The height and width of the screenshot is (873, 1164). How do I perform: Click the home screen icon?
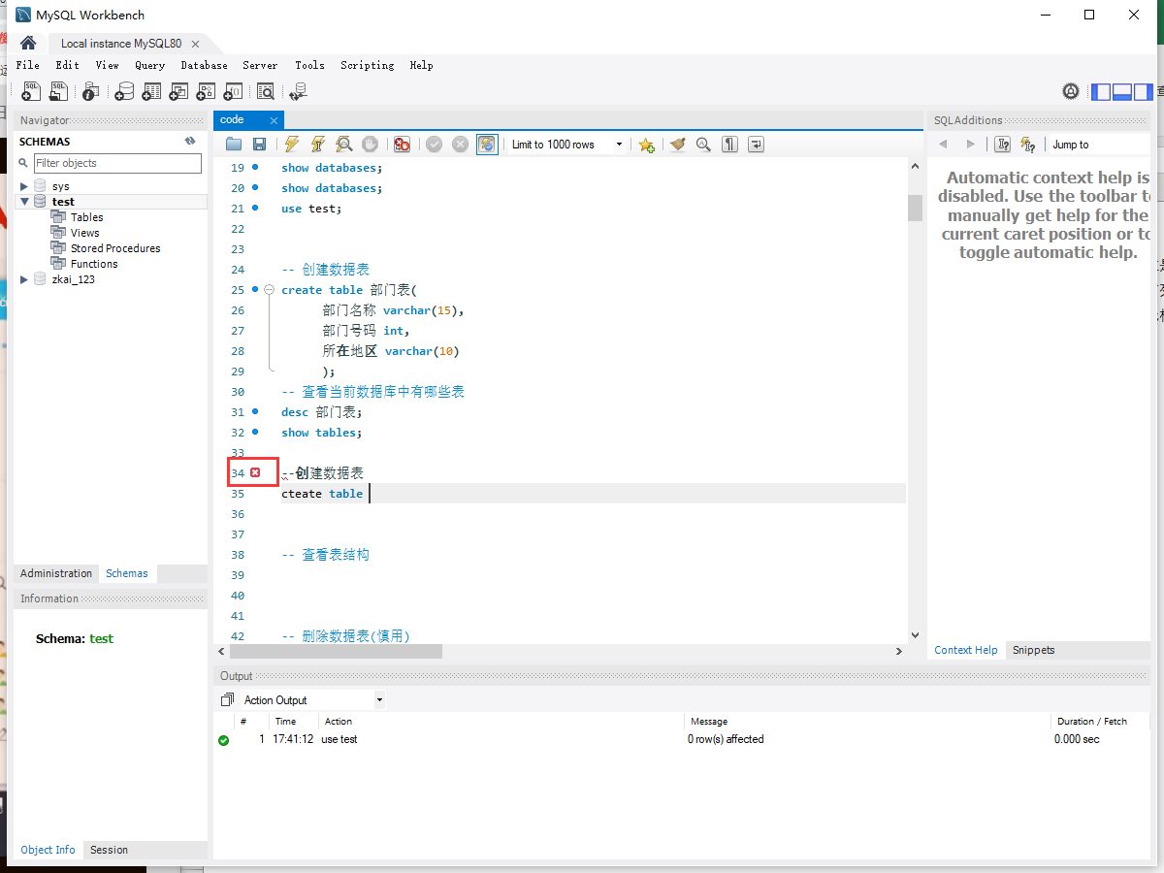(28, 44)
